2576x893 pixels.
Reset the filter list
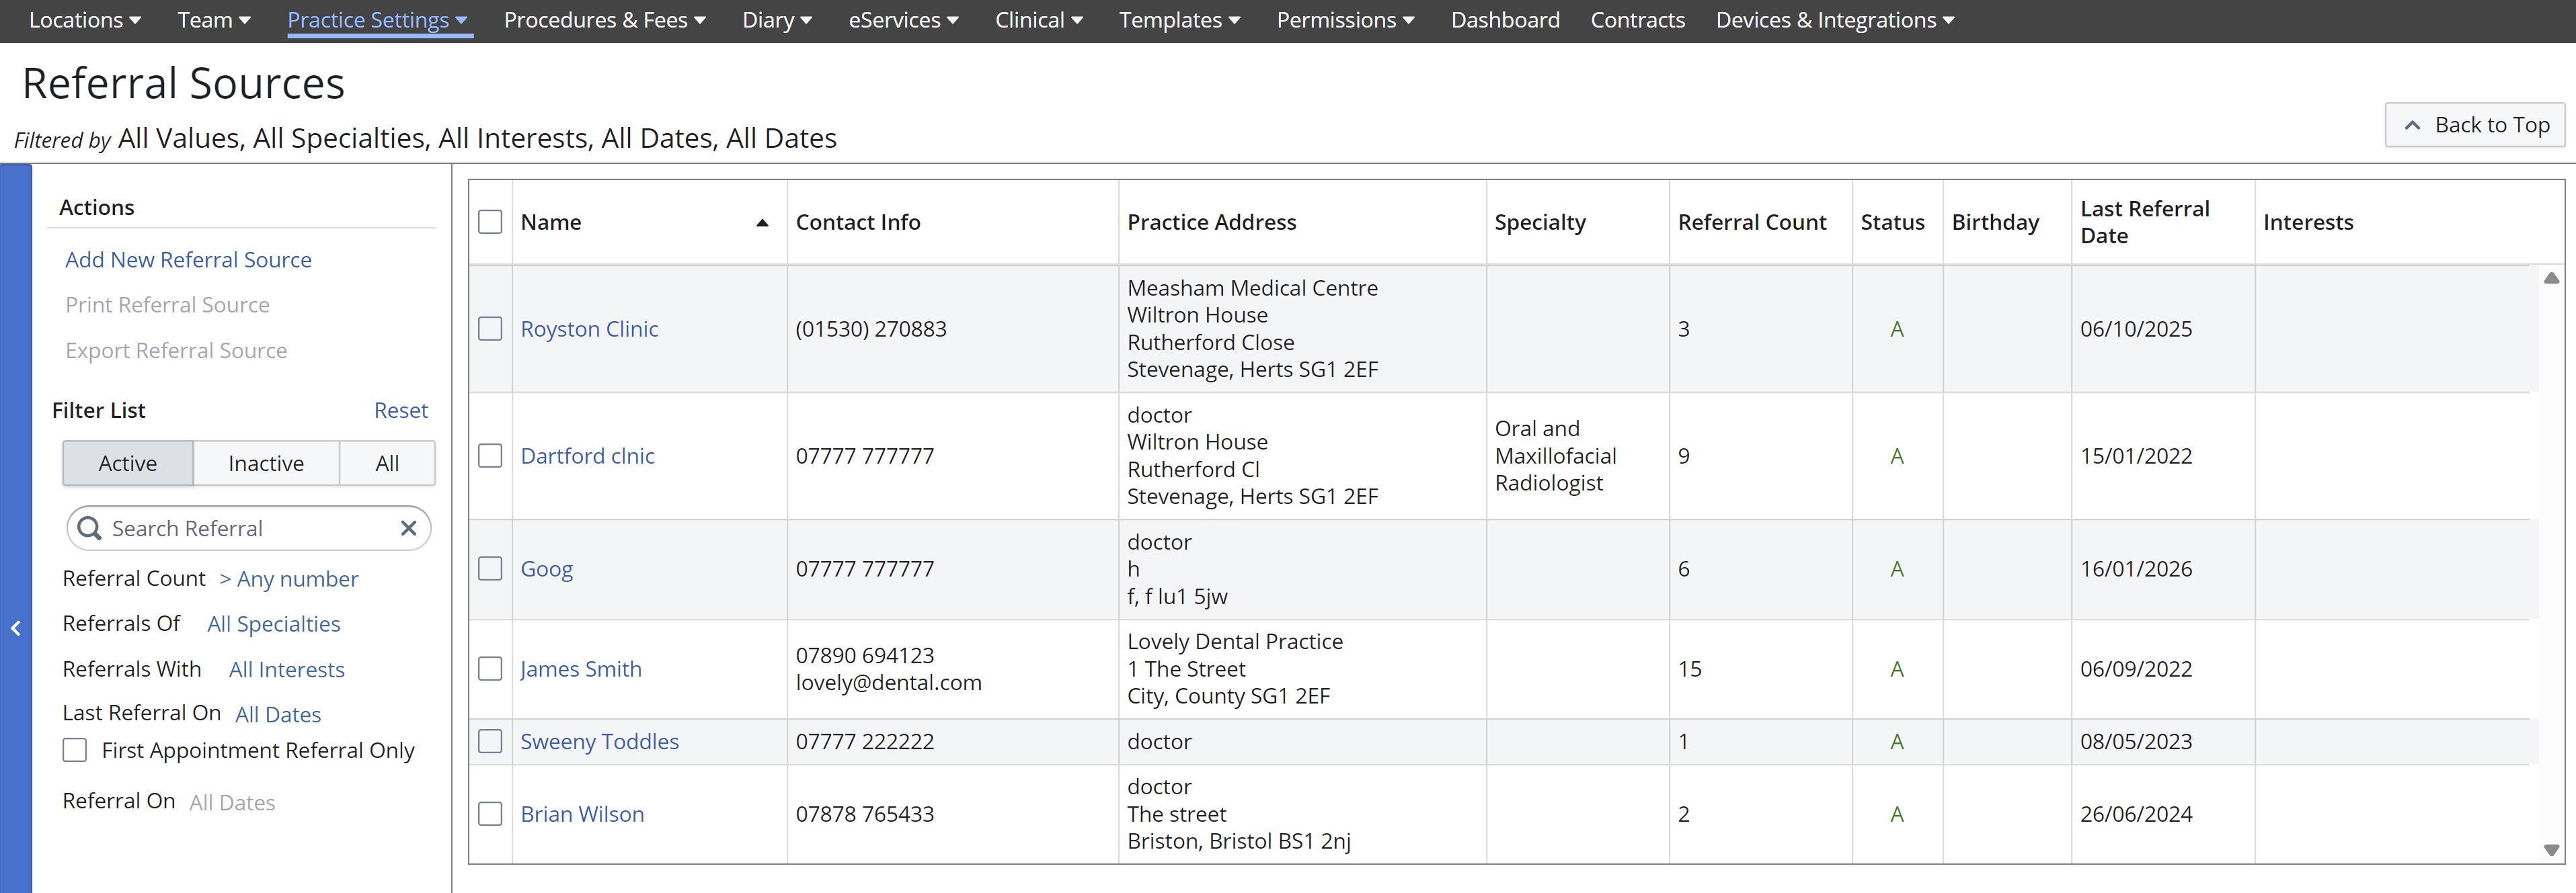coord(401,411)
